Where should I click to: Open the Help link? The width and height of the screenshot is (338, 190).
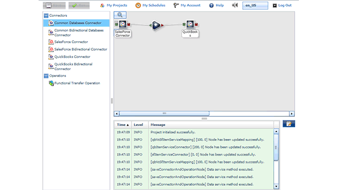(220, 5)
